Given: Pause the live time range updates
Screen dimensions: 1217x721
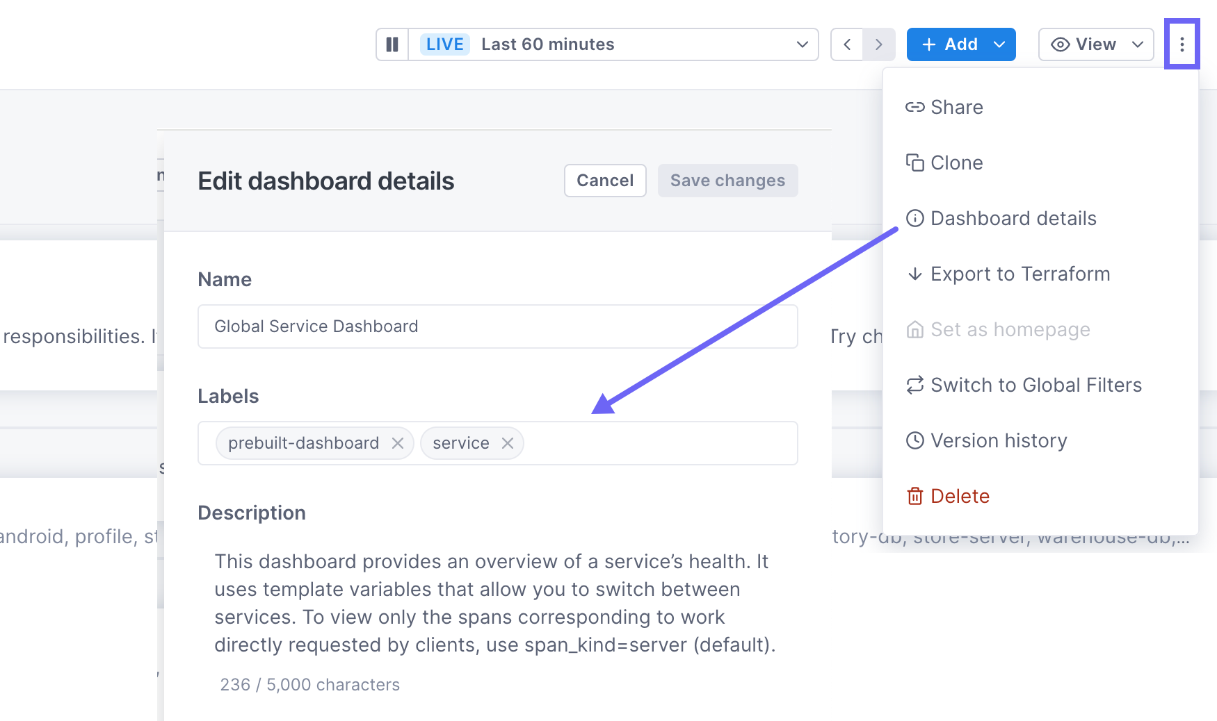Looking at the screenshot, I should (x=392, y=44).
